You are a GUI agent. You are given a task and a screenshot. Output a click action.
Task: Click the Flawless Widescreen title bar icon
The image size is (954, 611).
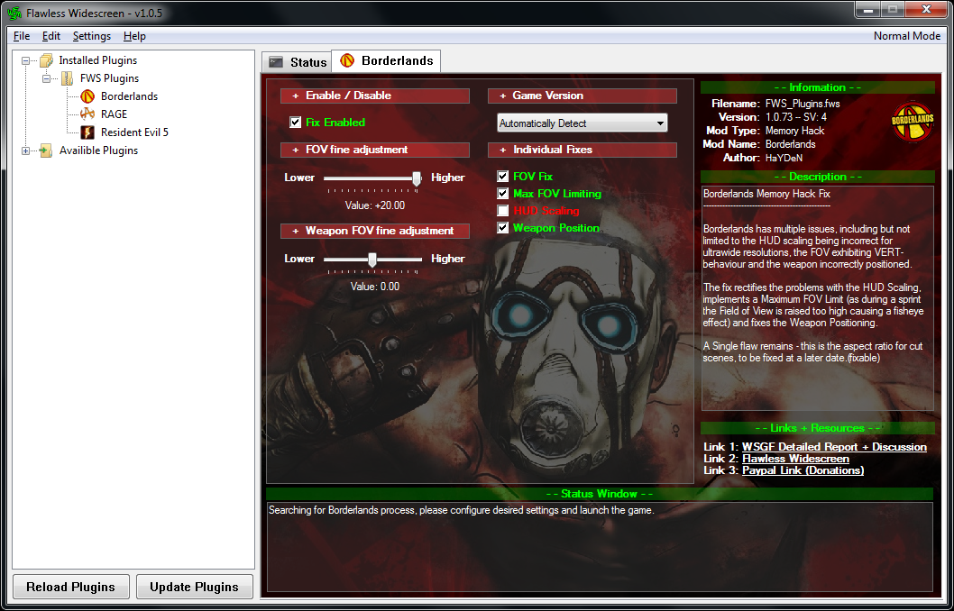point(14,13)
